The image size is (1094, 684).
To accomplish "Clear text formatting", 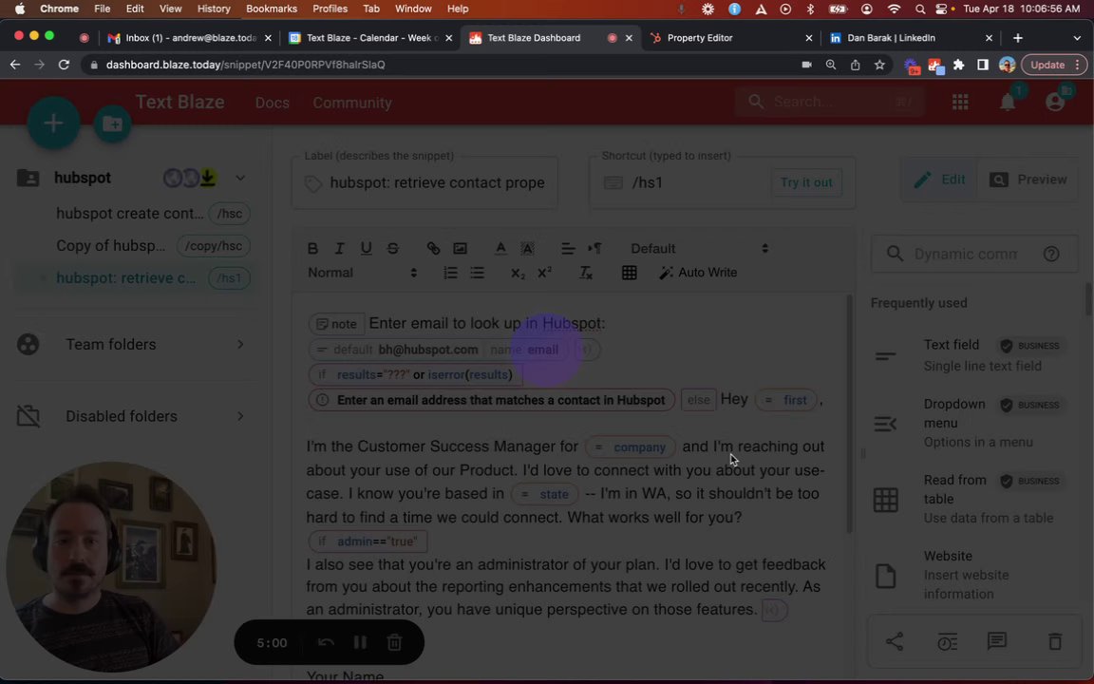I will pos(585,273).
